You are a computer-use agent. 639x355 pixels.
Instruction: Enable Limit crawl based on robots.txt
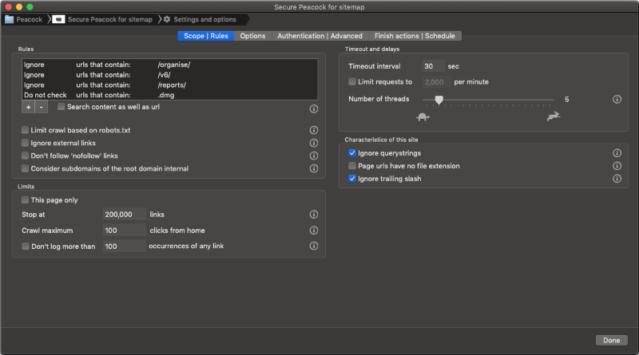(26, 130)
